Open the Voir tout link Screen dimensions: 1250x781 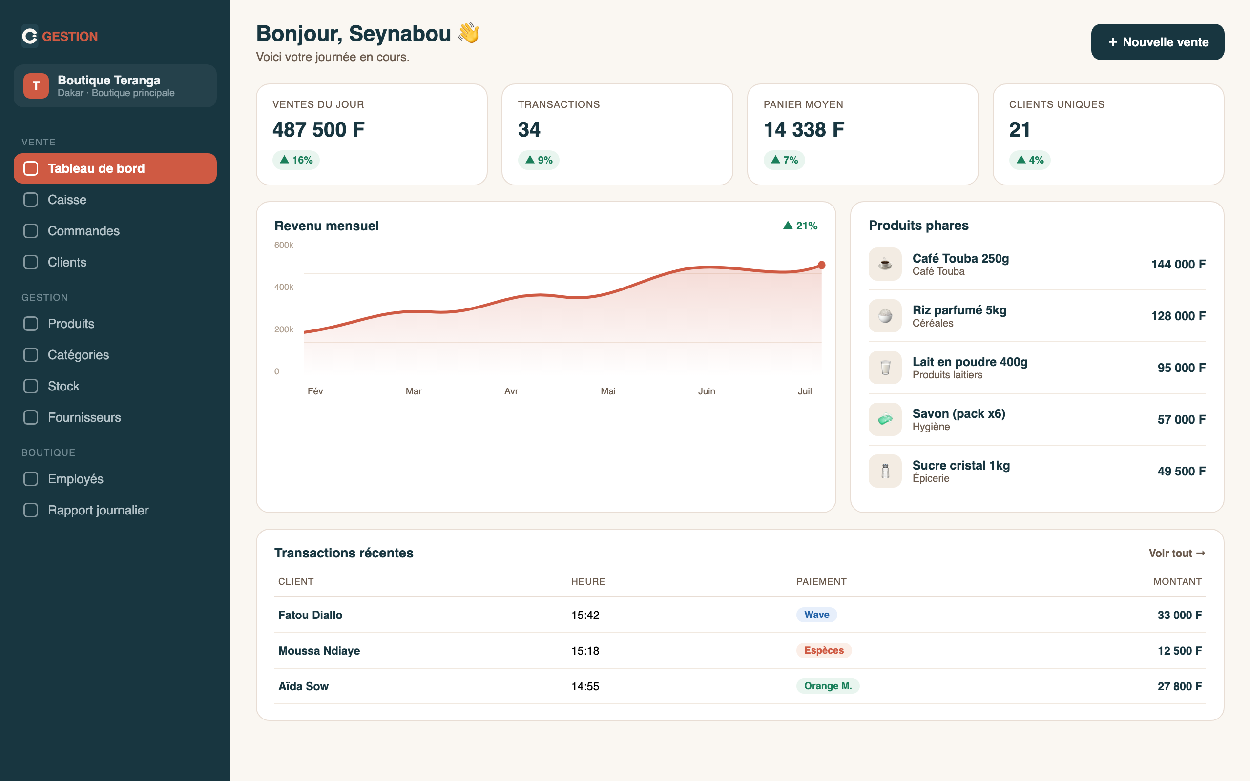click(x=1177, y=553)
